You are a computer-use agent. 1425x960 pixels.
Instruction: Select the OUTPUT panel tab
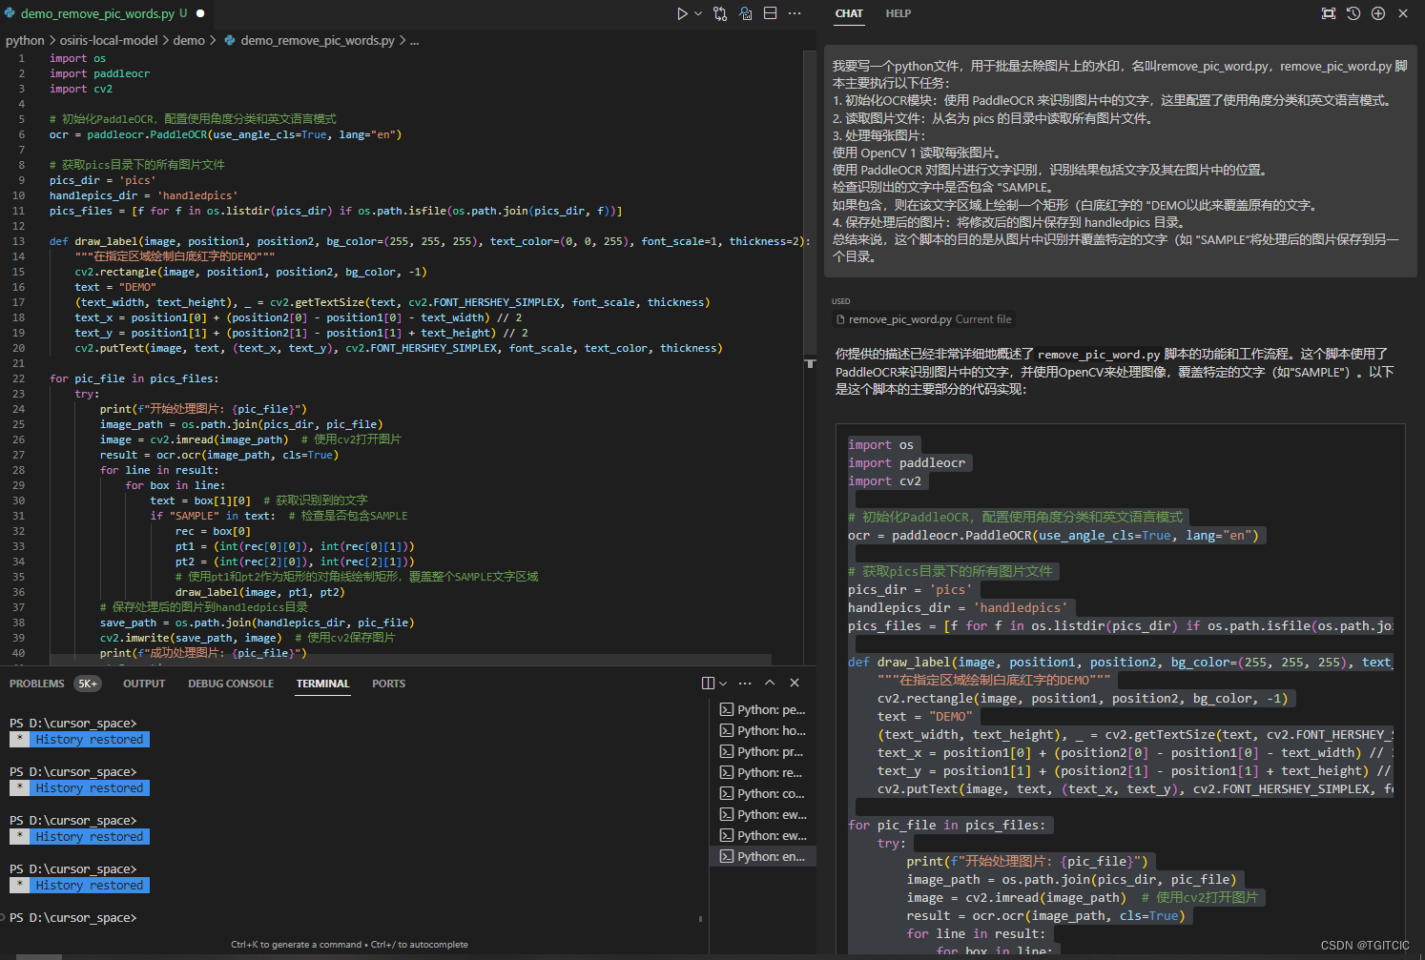pyautogui.click(x=144, y=684)
